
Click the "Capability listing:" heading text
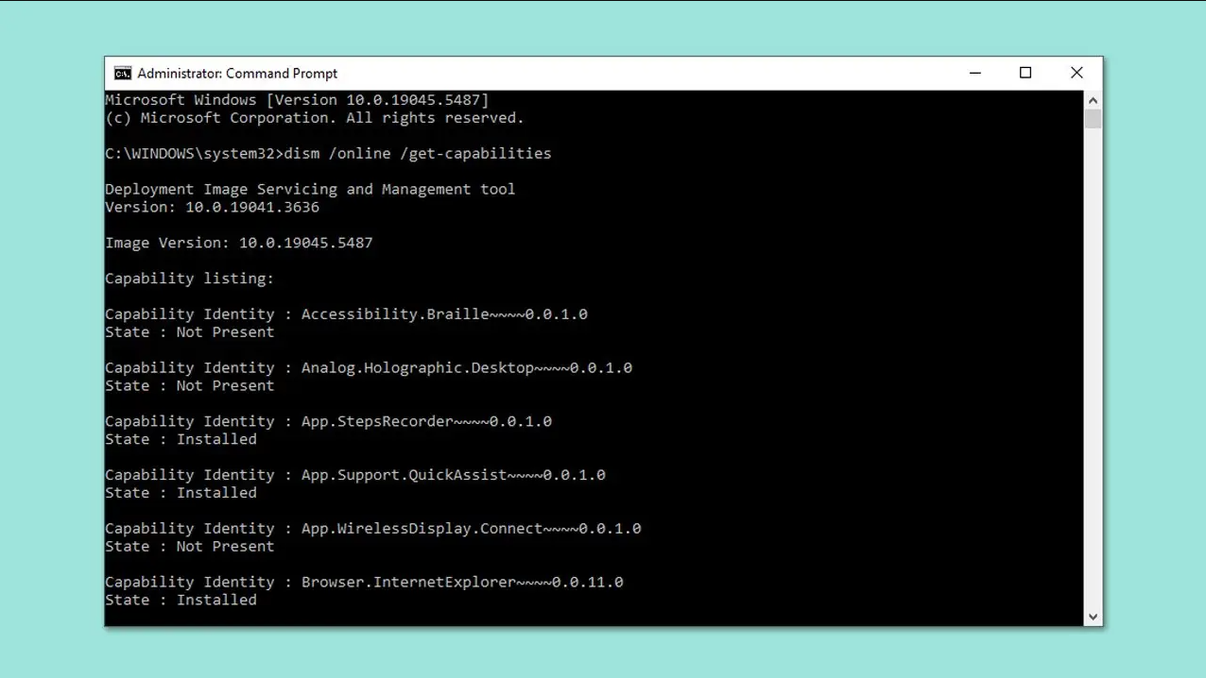[189, 279]
